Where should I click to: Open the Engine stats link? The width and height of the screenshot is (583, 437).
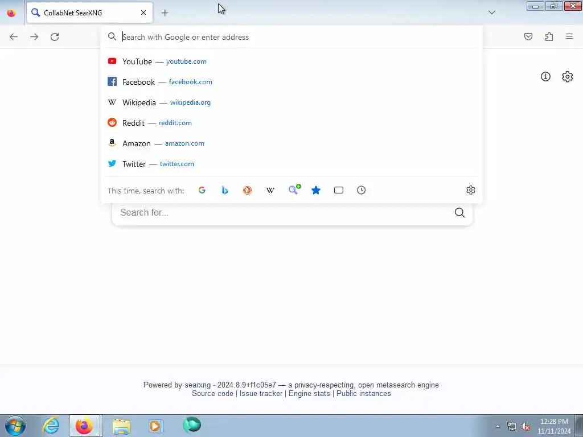309,394
